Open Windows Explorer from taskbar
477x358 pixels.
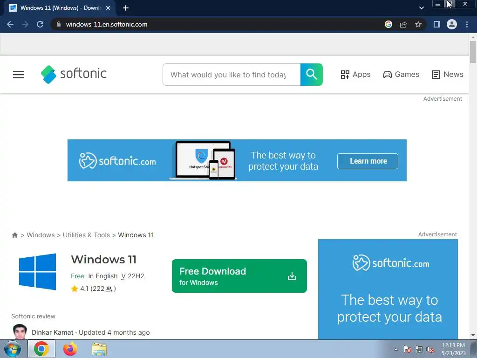point(99,349)
